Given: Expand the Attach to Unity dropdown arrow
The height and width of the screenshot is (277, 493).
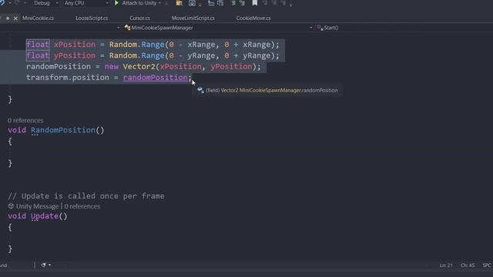Looking at the screenshot, I should coord(159,3).
